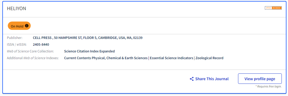Open the View profile page button

click(260, 79)
